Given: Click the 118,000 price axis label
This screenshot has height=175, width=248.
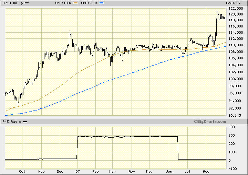Looking at the screenshot, I should click(236, 20).
